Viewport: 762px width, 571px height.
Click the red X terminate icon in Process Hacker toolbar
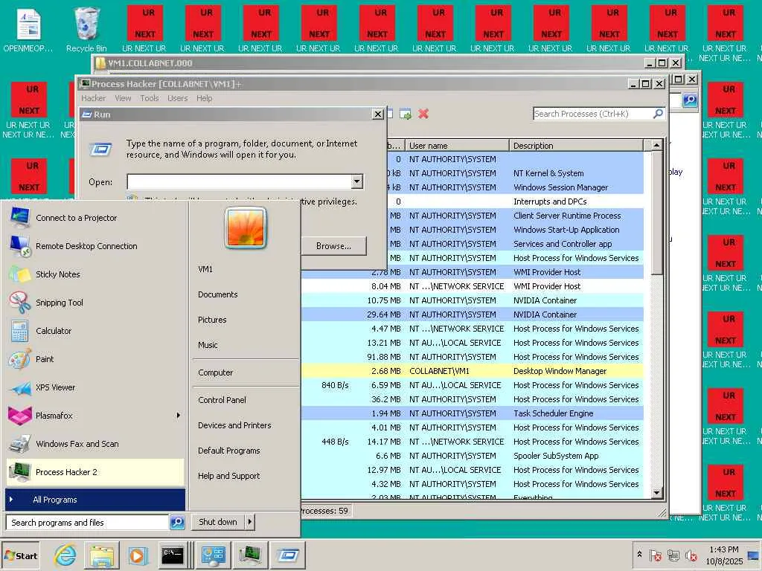[423, 114]
